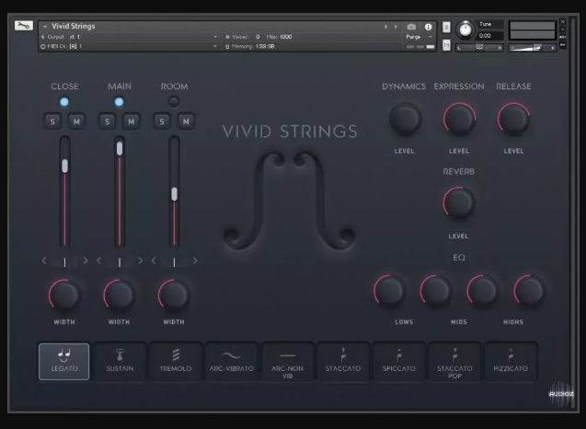The height and width of the screenshot is (429, 586).
Task: Open the Output routing dropdown
Action: click(x=215, y=37)
